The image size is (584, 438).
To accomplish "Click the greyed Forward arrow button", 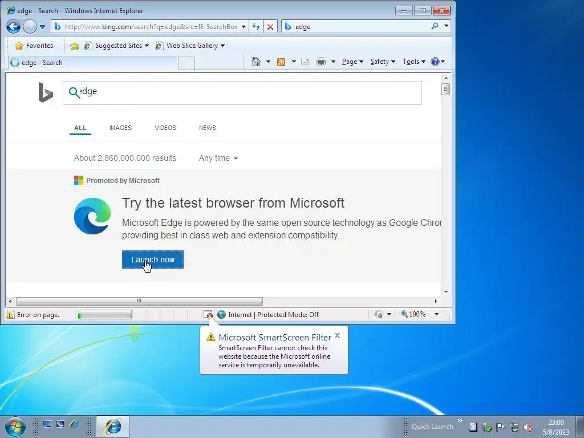I will [30, 26].
